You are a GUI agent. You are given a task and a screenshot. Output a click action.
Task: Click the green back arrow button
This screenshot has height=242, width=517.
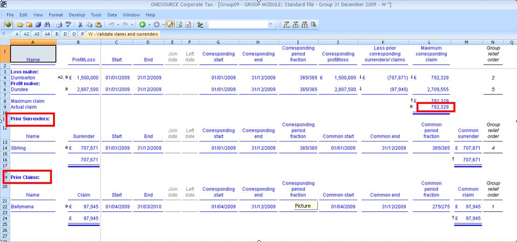142,25
